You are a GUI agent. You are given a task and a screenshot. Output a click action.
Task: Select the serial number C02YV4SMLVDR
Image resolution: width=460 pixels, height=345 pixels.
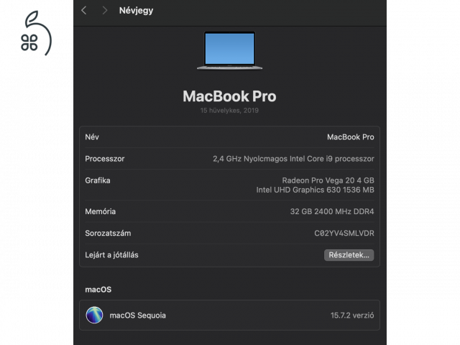pyautogui.click(x=344, y=233)
